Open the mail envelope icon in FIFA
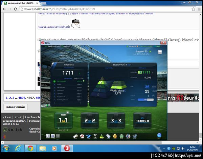Image resolution: width=203 pixels, height=159 pixels. (58, 136)
